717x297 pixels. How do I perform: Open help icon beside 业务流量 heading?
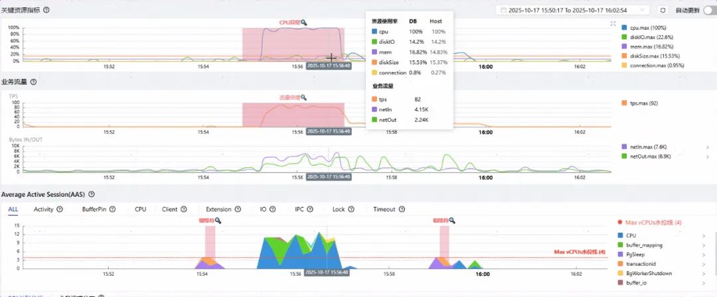(x=33, y=82)
